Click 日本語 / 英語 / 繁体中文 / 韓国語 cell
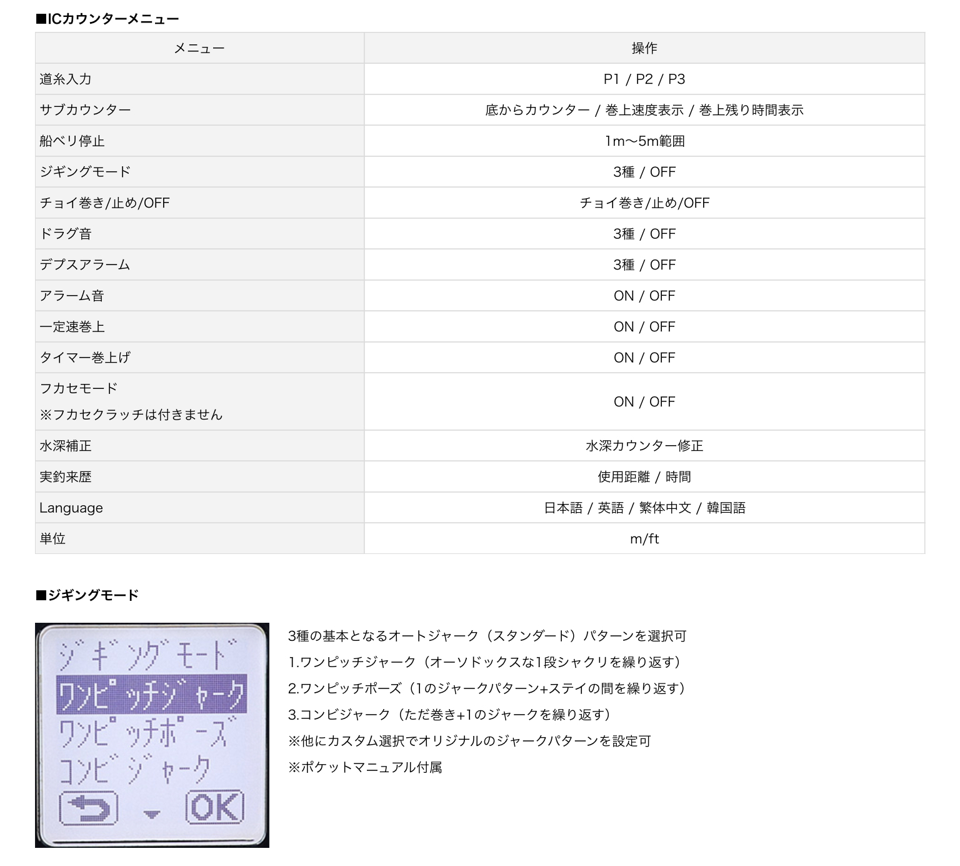960x866 pixels. pos(644,508)
